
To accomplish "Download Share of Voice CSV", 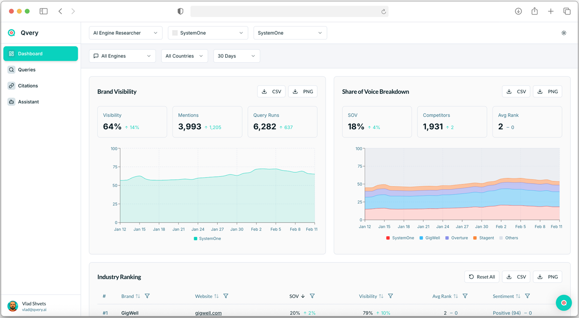I will tap(516, 92).
